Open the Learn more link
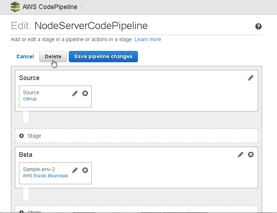 pyautogui.click(x=148, y=39)
